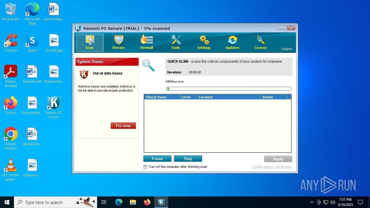Viewport: 370px width, 208px height.
Task: Stop the quick scan
Action: 188,159
